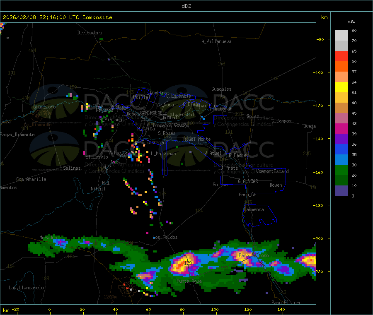Viewport: 373px width, 315px height.
Task: Click the Morados location label
Action: [48, 238]
